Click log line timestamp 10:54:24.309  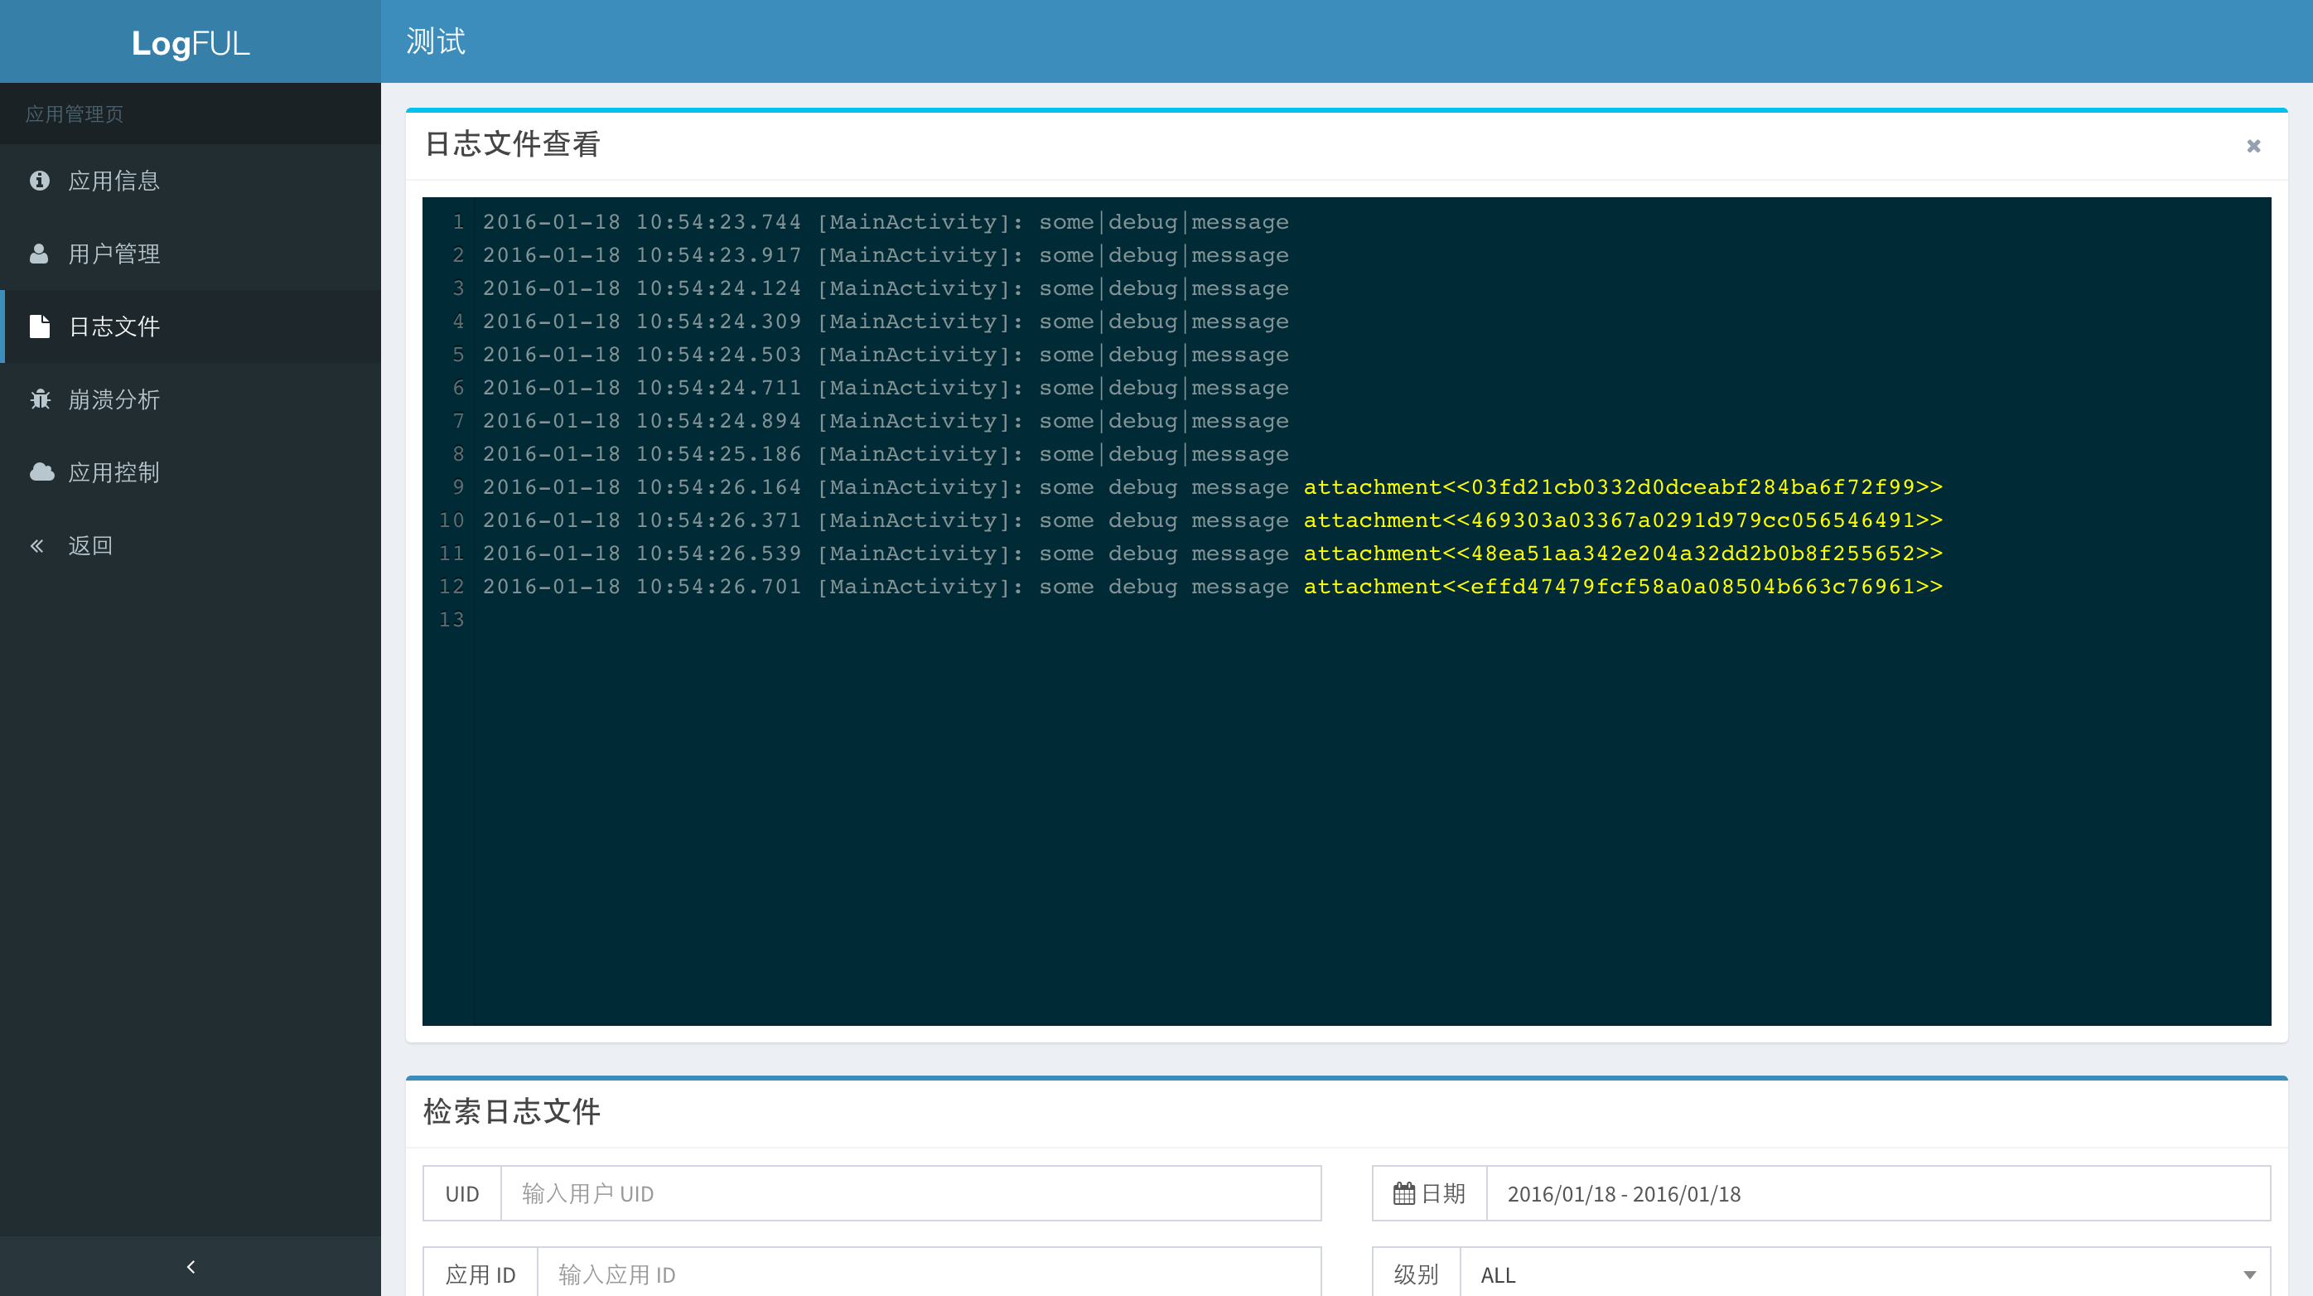coord(717,322)
